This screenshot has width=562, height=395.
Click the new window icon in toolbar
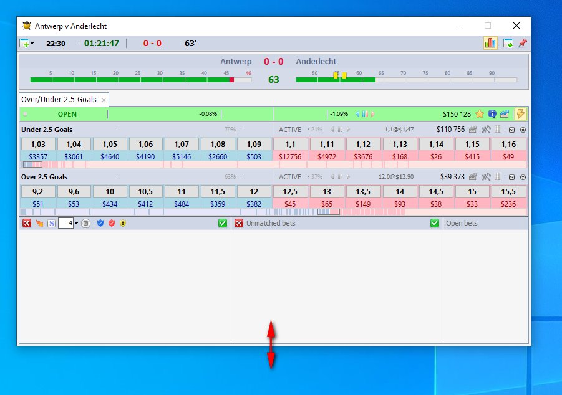(508, 44)
